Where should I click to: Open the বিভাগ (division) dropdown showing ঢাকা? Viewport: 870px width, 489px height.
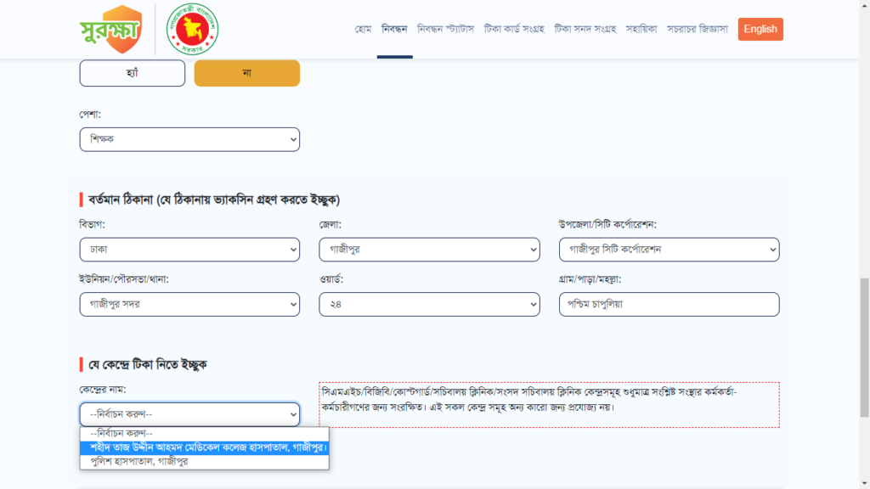point(189,250)
